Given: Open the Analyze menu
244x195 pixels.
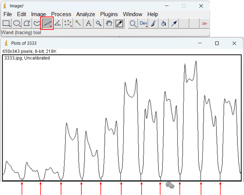Looking at the screenshot, I should pos(85,14).
